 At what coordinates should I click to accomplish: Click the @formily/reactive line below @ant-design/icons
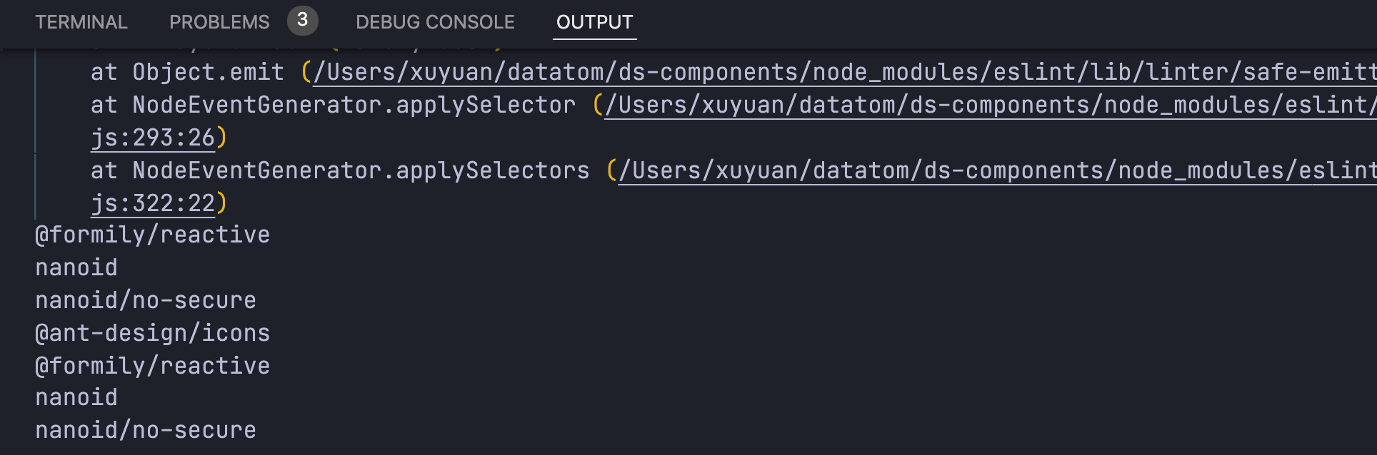click(x=153, y=366)
